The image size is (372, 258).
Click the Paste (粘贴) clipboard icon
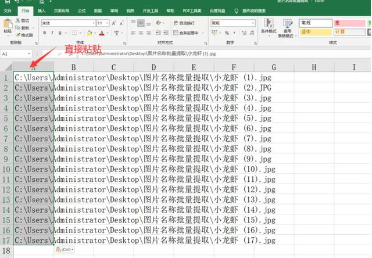tap(8, 23)
